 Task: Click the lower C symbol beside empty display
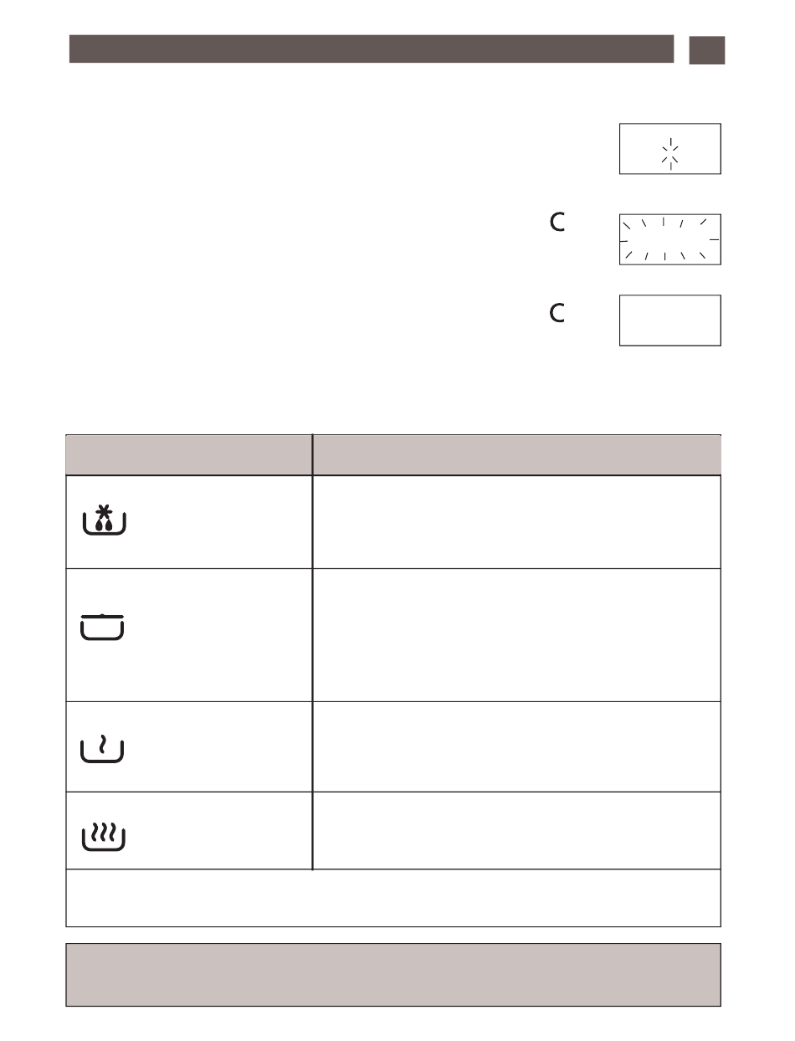click(x=557, y=313)
